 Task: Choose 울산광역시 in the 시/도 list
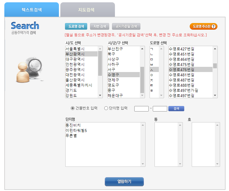point(81,80)
